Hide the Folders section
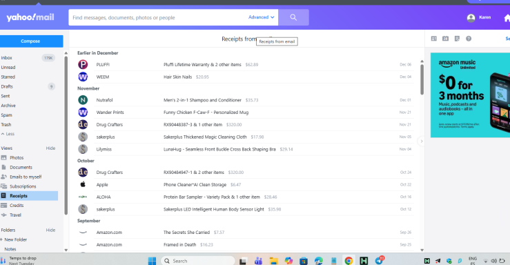The width and height of the screenshot is (510, 265). (x=50, y=230)
